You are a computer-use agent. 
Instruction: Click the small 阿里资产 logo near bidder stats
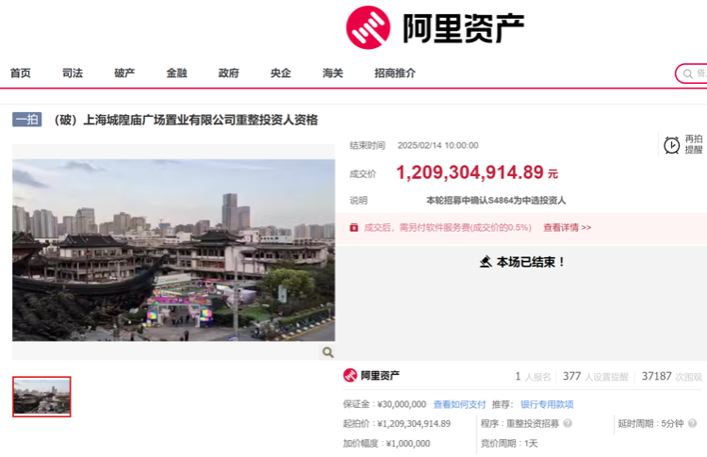pyautogui.click(x=350, y=375)
